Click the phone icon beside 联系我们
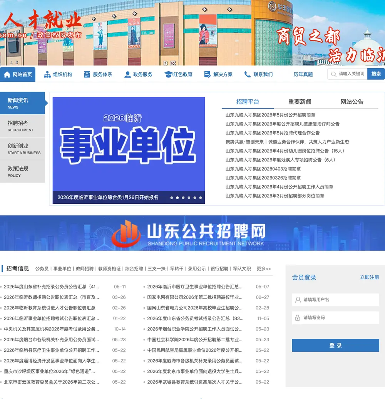385x399 pixels. tap(248, 74)
